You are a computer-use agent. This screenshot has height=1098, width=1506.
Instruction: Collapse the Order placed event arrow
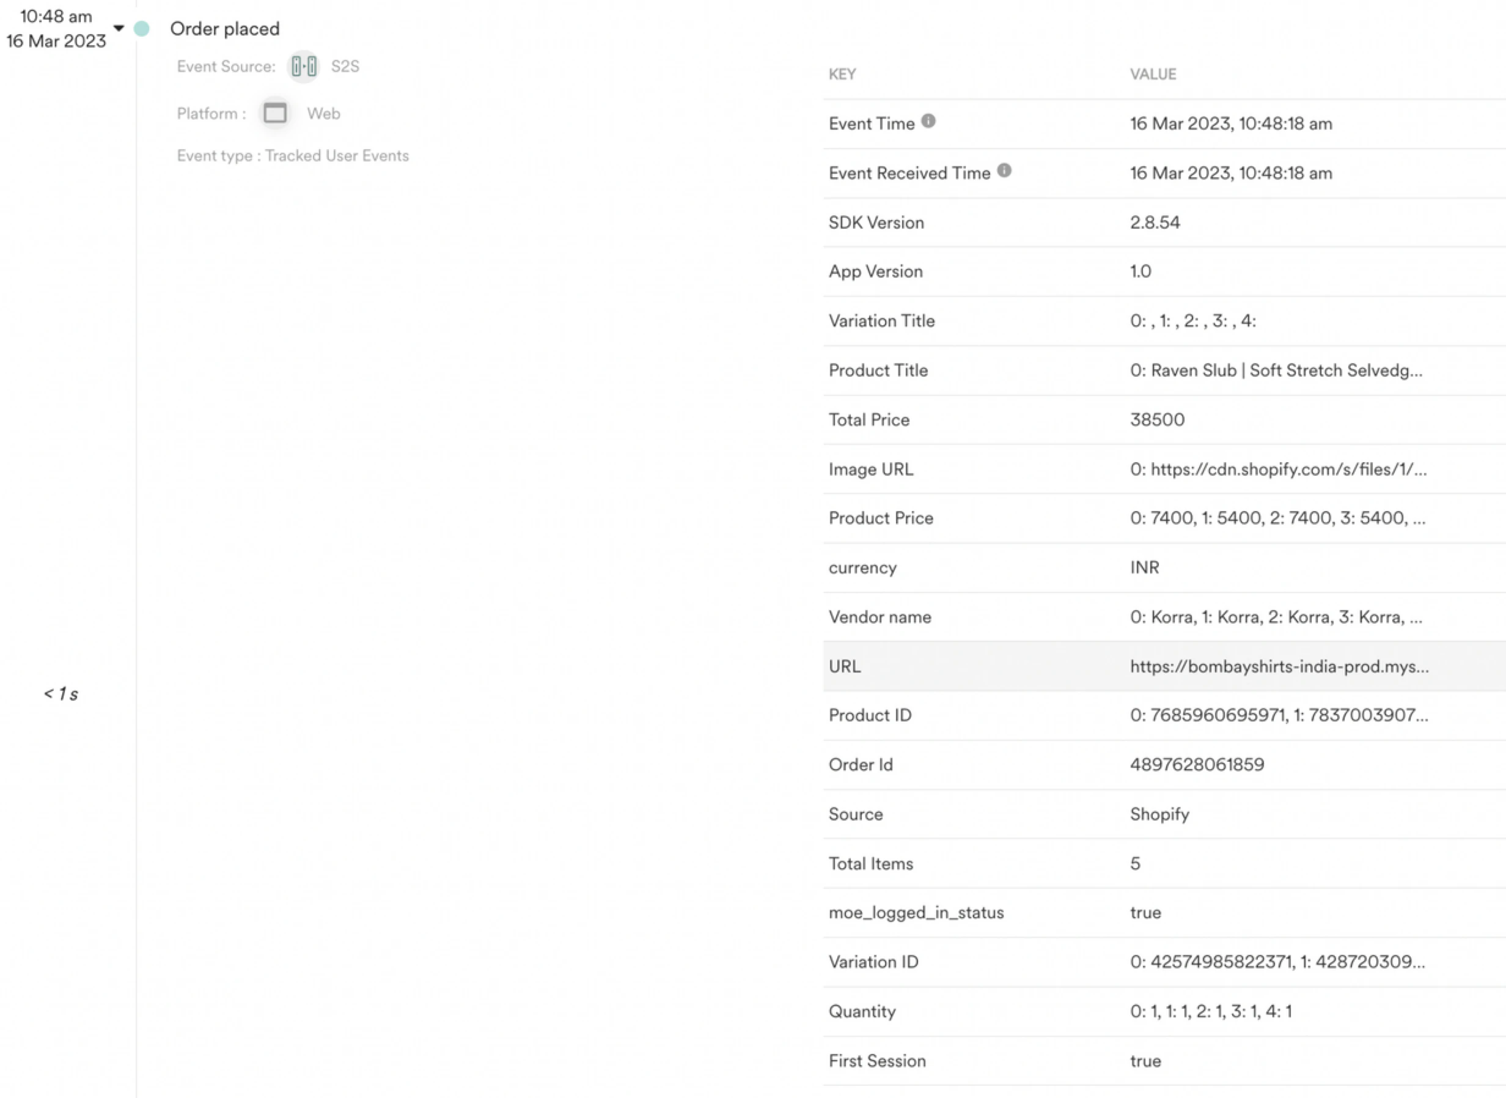click(119, 29)
